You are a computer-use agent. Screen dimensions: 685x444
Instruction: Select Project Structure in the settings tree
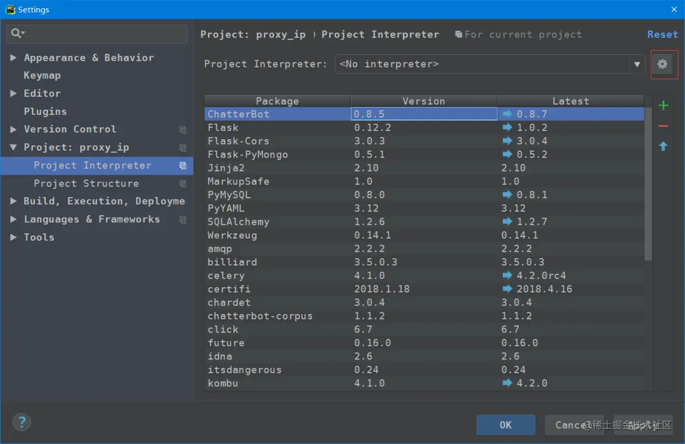[86, 183]
